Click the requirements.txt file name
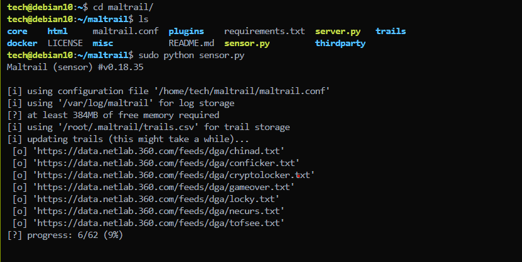The image size is (522, 262). 264,32
